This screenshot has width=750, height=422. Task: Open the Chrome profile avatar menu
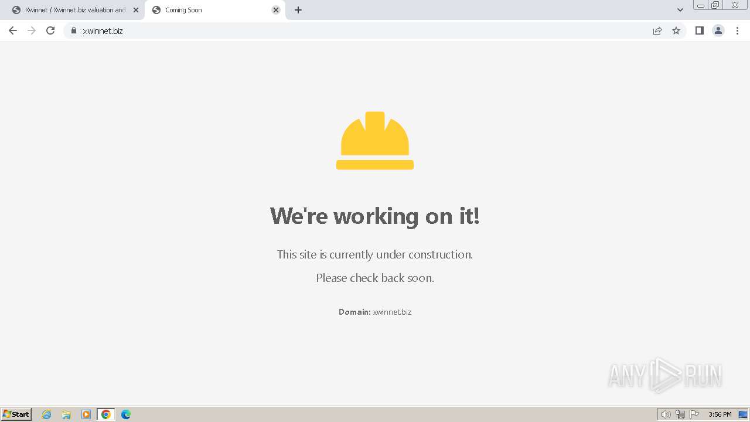pyautogui.click(x=718, y=30)
